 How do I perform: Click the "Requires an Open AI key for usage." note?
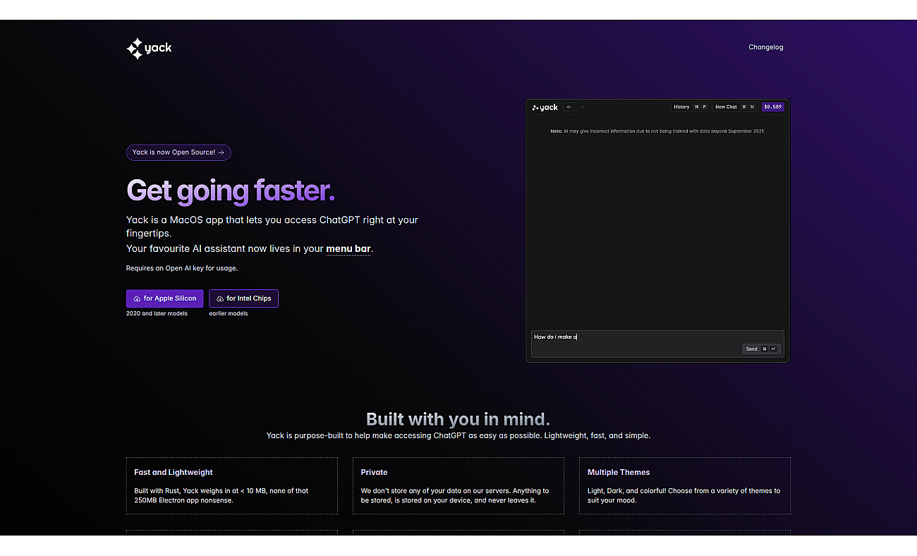tap(182, 268)
